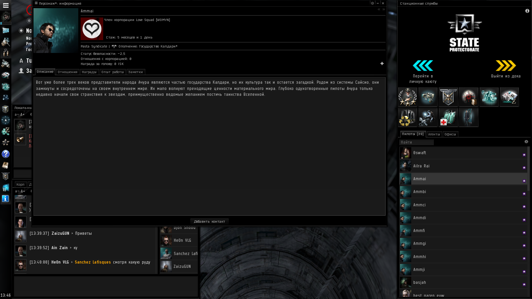This screenshot has height=299, width=532.
Task: Click star standing icon next to basjah
Action: [524, 284]
